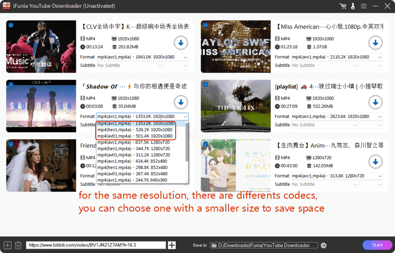The height and width of the screenshot is (253, 395).
Task: Click the add file icon at bottom left
Action: coord(7,245)
